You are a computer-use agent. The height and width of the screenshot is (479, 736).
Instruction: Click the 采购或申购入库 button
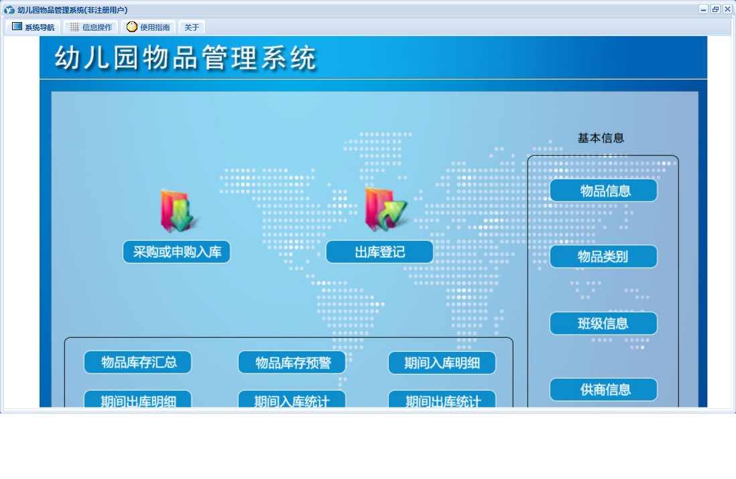click(x=177, y=252)
